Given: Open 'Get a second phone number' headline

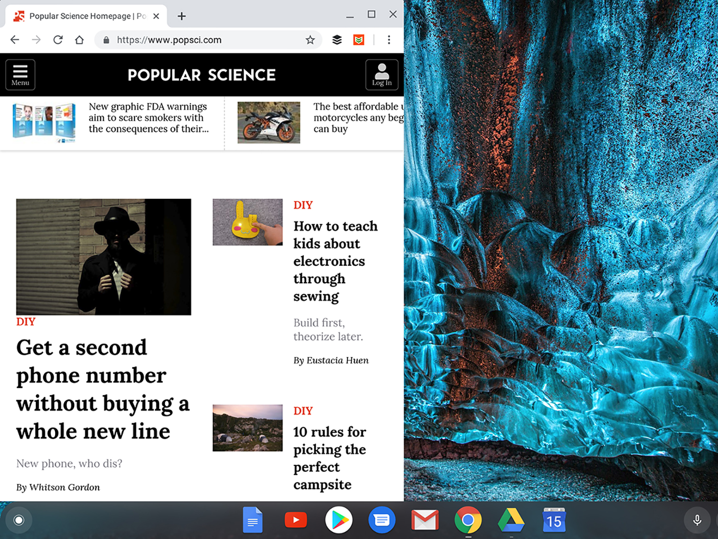Looking at the screenshot, I should click(103, 389).
